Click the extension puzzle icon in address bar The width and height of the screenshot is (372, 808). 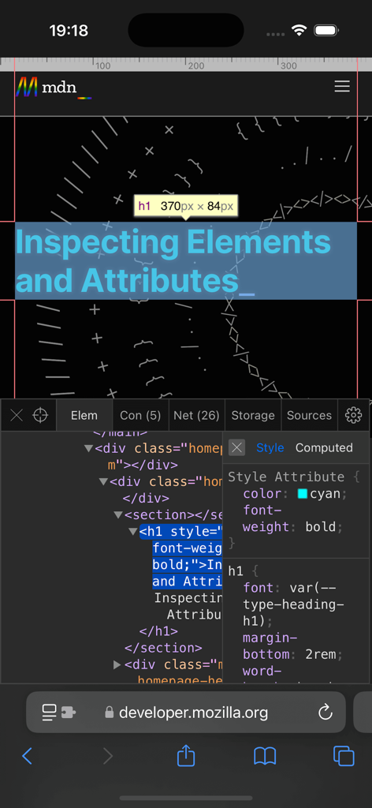coord(69,713)
